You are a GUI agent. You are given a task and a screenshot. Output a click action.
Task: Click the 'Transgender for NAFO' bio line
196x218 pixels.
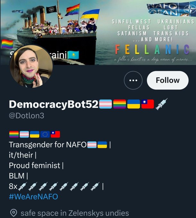48,145
